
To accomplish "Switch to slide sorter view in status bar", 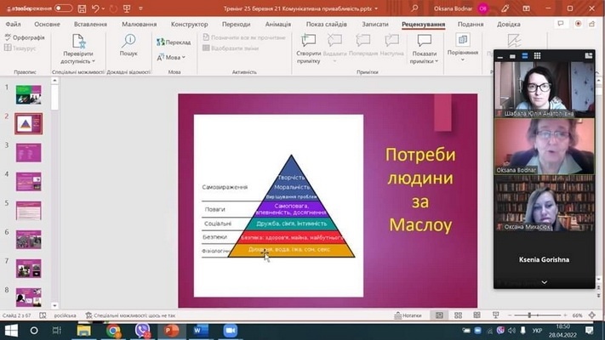I will 460,315.
